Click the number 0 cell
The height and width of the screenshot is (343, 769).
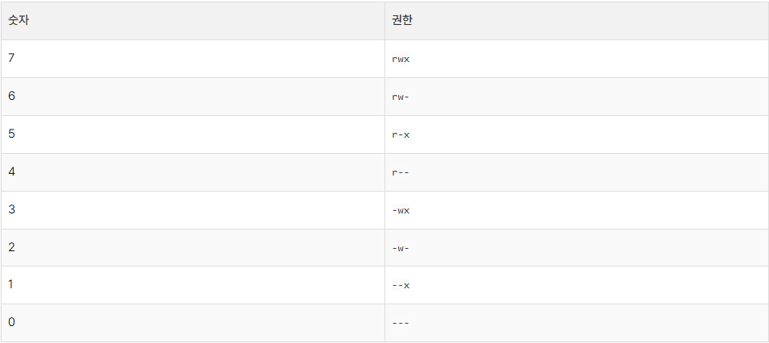pyautogui.click(x=193, y=323)
